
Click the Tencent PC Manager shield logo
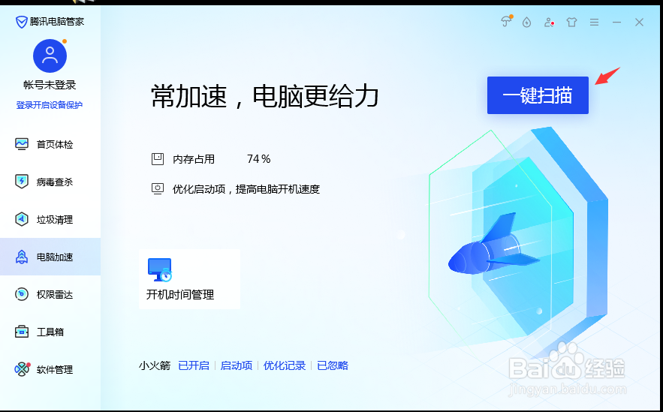(21, 22)
